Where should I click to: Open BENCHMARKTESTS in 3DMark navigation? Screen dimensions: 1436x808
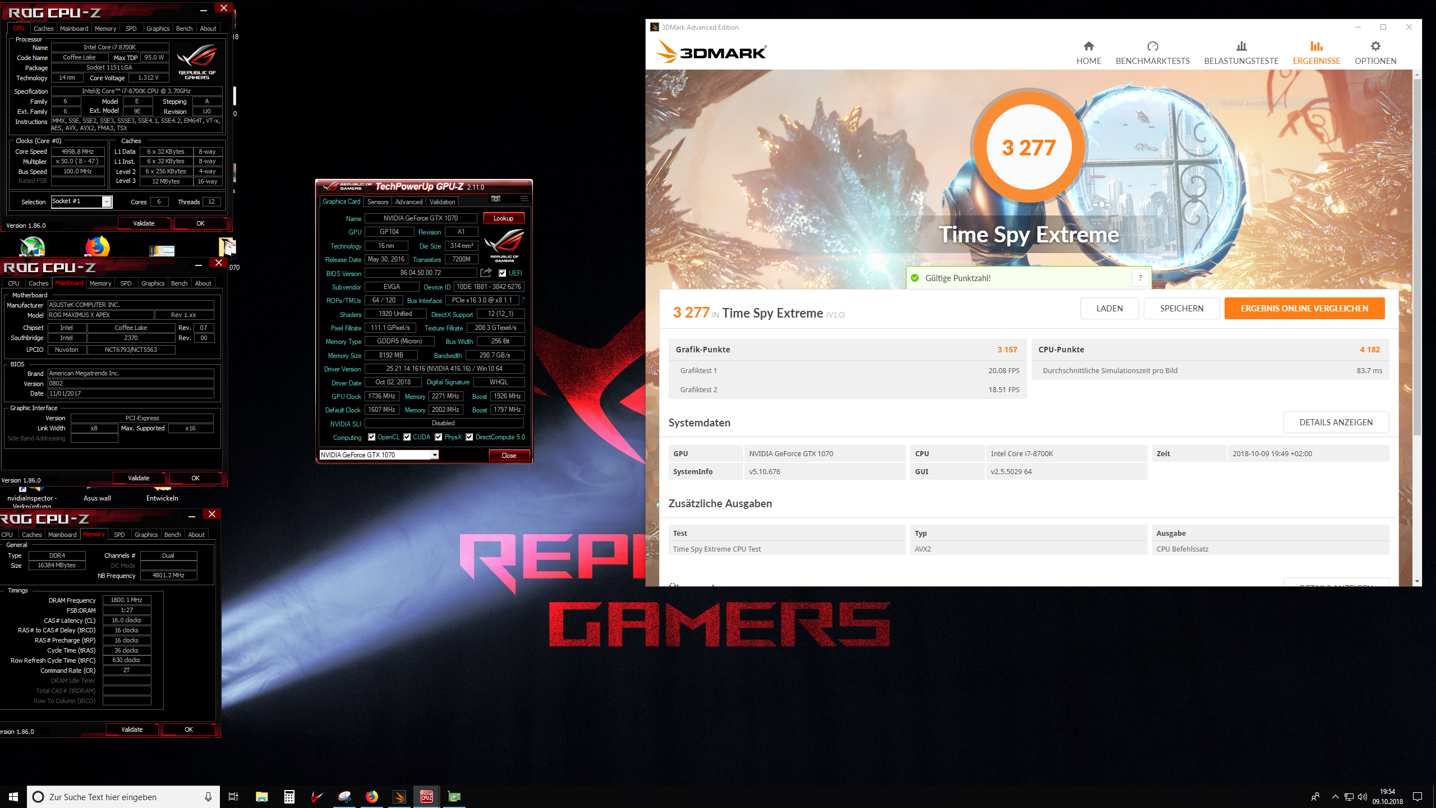(x=1152, y=53)
